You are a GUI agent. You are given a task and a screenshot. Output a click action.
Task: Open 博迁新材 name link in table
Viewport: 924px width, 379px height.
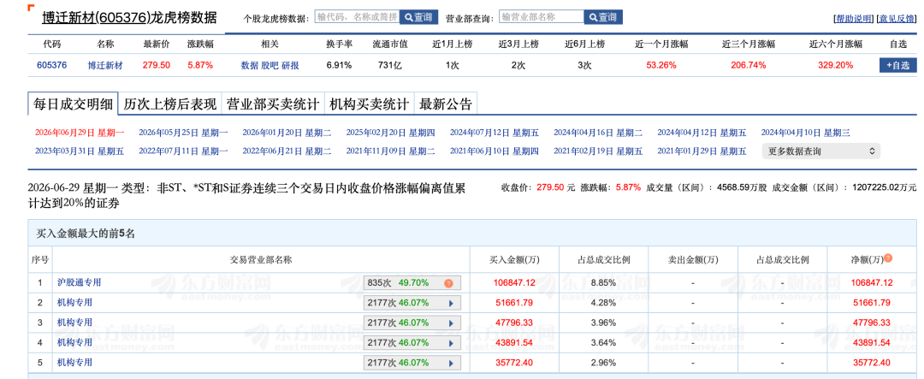click(x=105, y=65)
